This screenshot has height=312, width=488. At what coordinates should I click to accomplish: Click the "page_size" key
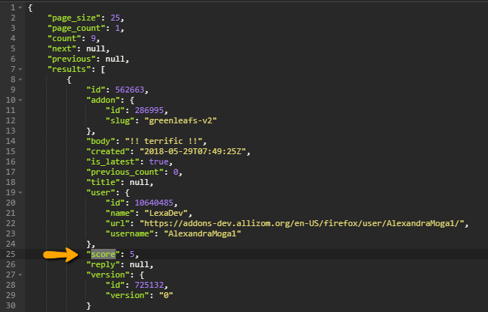74,18
